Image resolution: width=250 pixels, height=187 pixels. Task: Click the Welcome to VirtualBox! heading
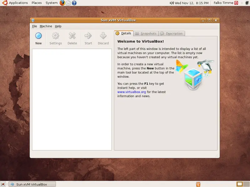pos(140,41)
